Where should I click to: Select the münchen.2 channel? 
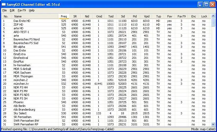20,80
